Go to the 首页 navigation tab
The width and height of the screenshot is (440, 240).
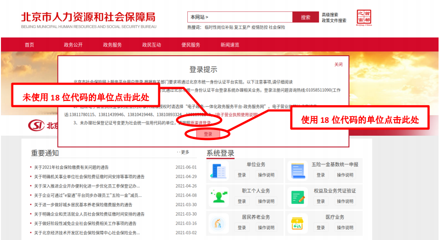[30, 45]
